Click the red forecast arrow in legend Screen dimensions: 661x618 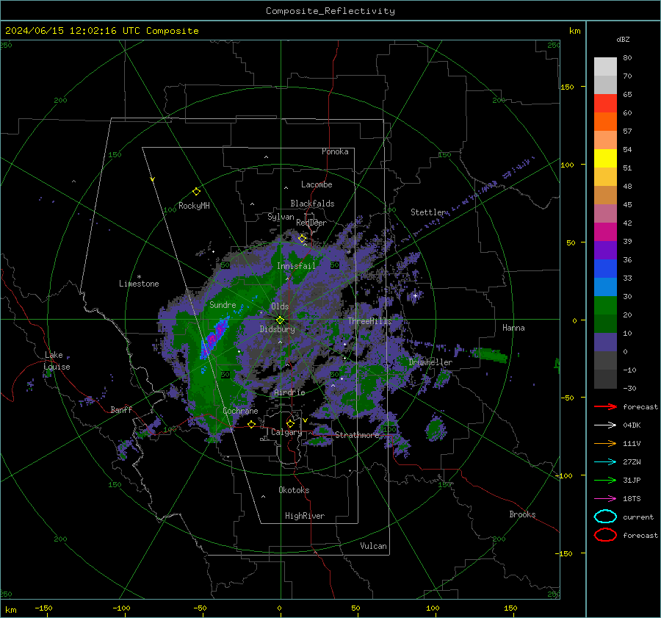(605, 406)
